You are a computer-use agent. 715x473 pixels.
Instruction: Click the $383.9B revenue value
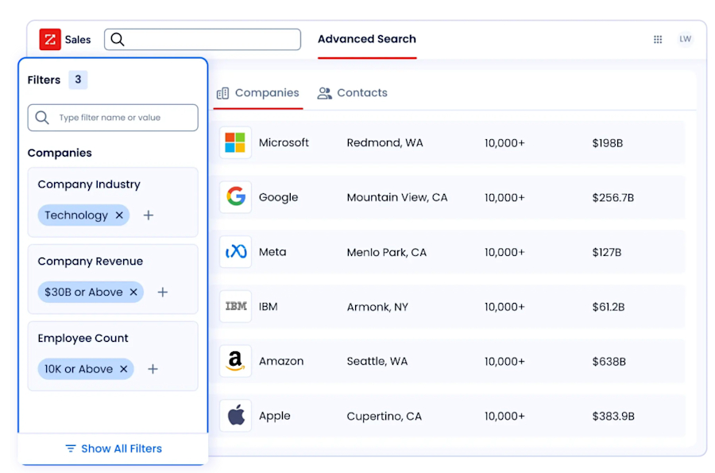(x=613, y=416)
